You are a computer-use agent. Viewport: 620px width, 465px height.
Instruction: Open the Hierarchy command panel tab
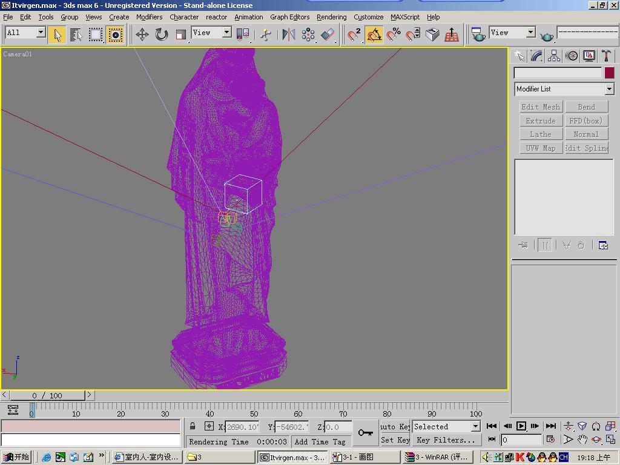tap(554, 56)
